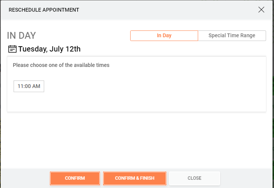The width and height of the screenshot is (274, 188).
Task: Click the calendar icon beside Tuesday, July 12th
Action: (12, 49)
